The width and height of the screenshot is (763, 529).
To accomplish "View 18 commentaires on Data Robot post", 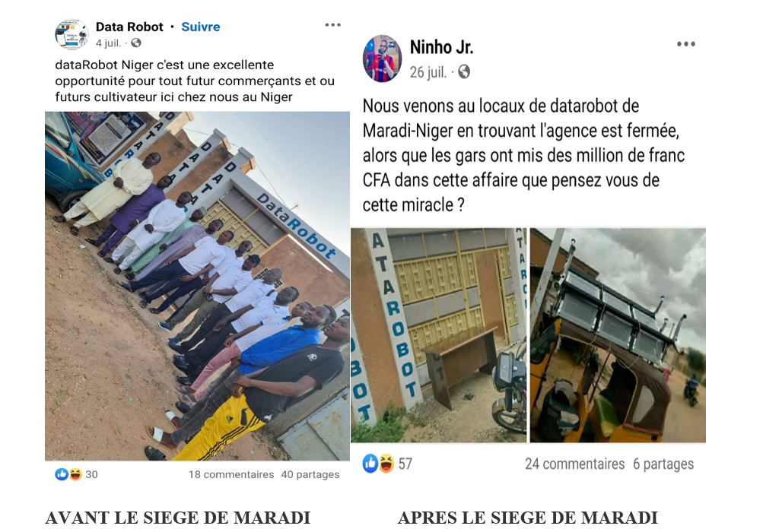I will pos(231,474).
